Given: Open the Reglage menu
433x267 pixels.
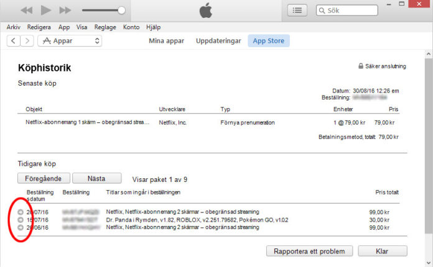Looking at the screenshot, I should [105, 27].
